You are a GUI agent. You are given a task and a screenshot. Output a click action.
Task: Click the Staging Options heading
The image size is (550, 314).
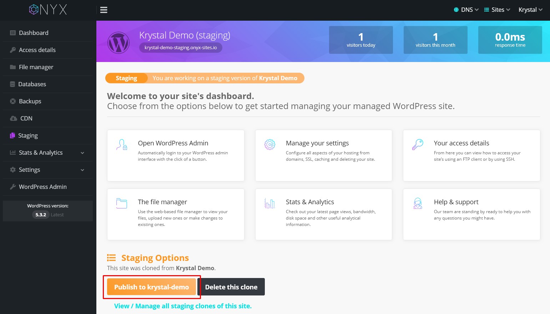155,258
